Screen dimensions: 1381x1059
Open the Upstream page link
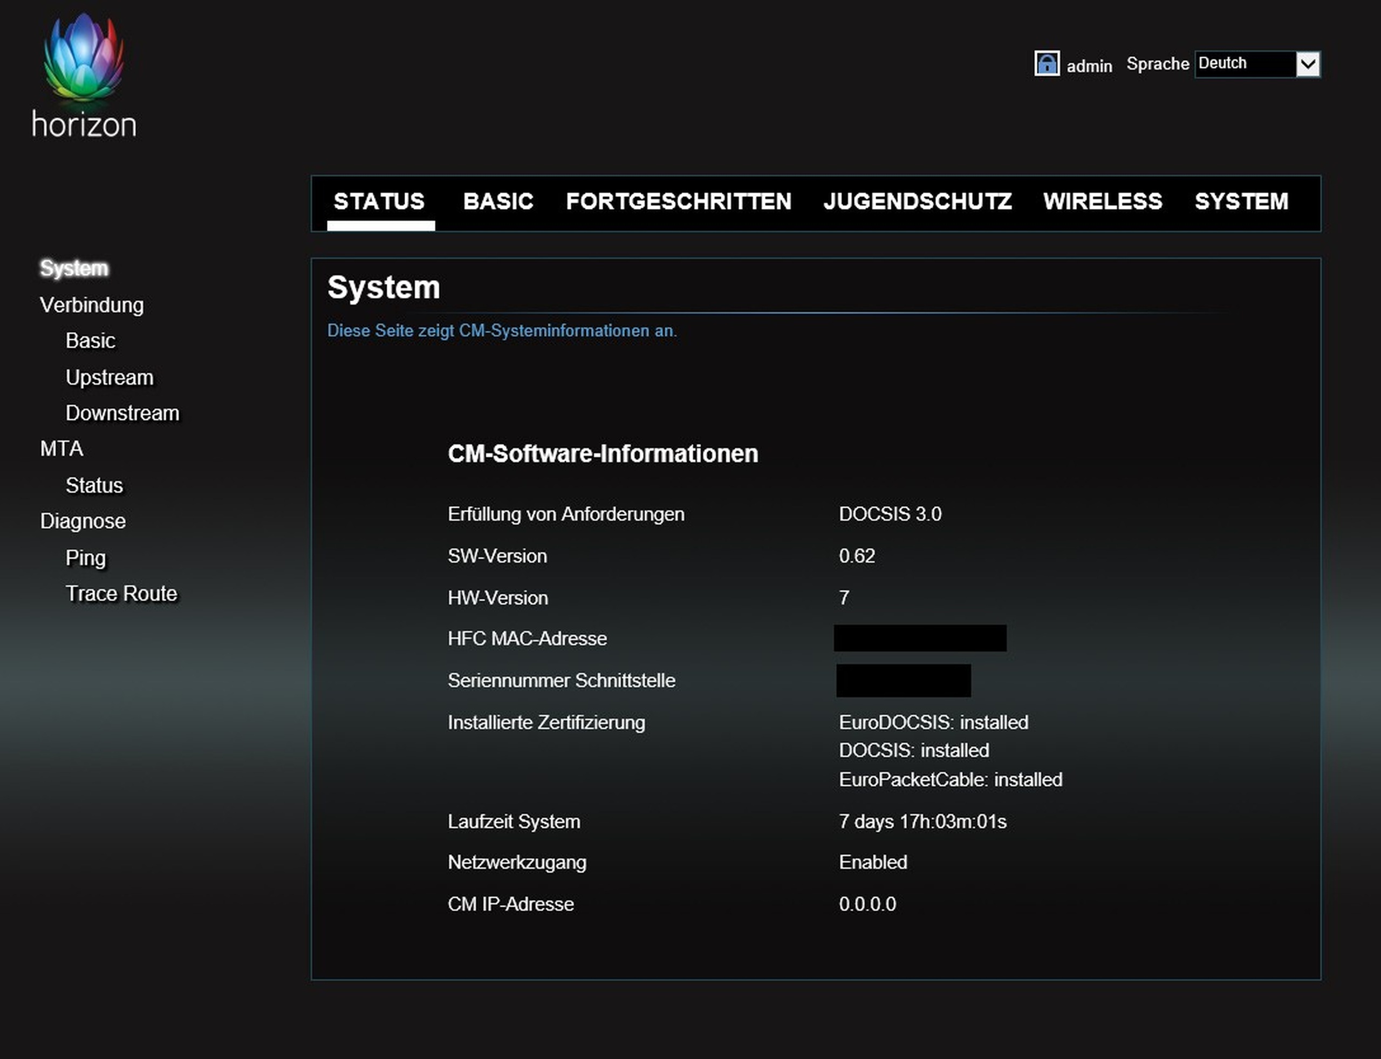coord(110,378)
